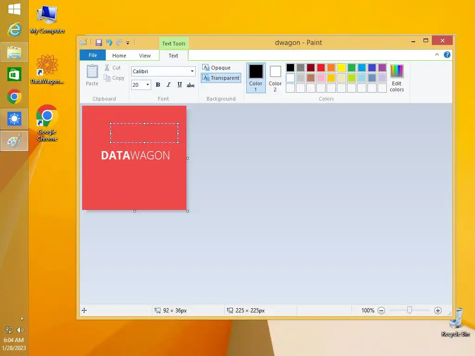Screen dimensions: 475x356
Task: Open Chrome from the taskbar
Action: [x=14, y=96]
